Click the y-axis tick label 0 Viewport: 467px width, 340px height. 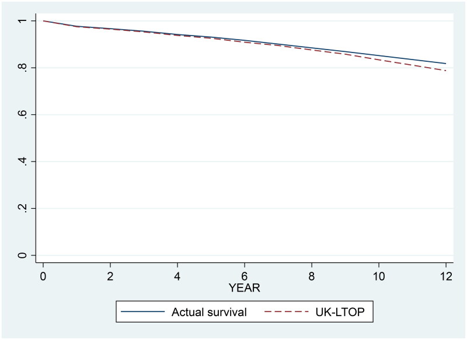coord(22,255)
